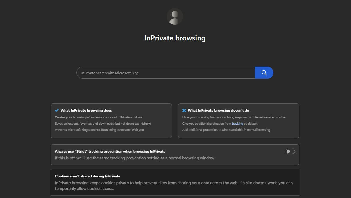Click the "InPrivate browsing keeps cookies private" paragraph
This screenshot has height=198, width=351.
tap(174, 186)
